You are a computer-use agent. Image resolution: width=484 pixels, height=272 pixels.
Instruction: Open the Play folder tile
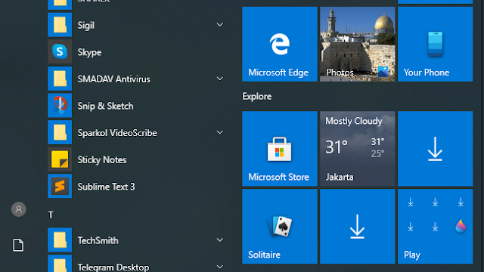point(436,227)
